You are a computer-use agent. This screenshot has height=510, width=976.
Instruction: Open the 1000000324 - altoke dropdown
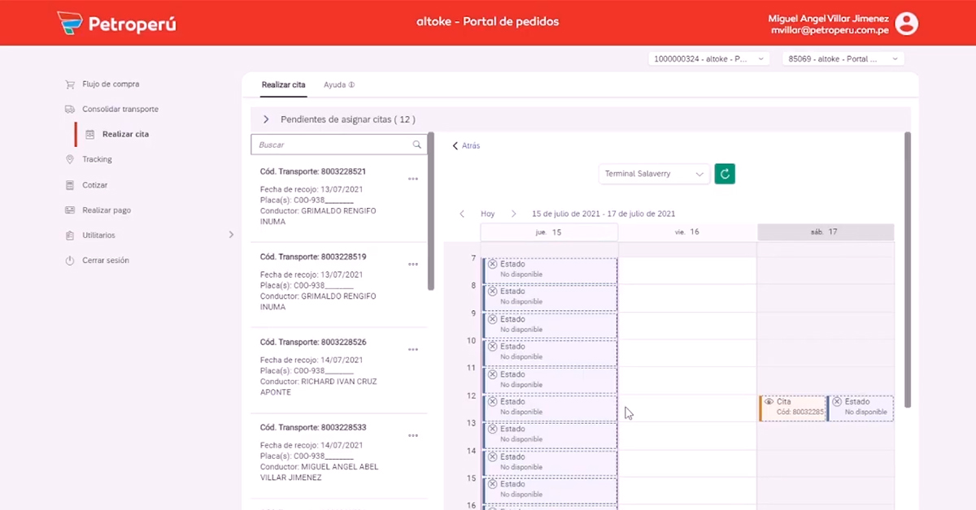click(x=708, y=58)
